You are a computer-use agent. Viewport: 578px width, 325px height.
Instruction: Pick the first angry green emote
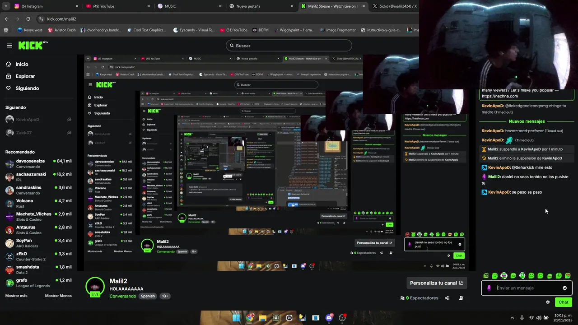(x=486, y=276)
